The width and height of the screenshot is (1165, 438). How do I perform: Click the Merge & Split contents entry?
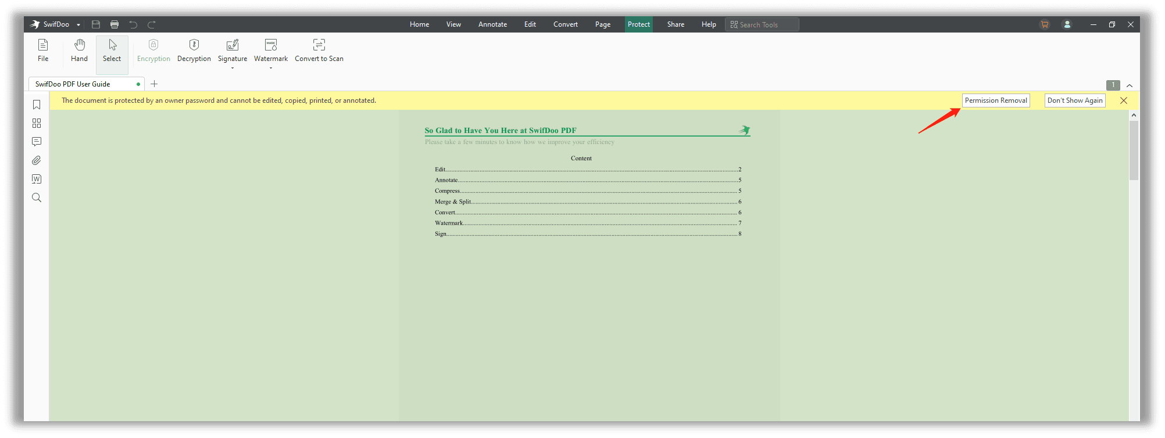click(588, 202)
